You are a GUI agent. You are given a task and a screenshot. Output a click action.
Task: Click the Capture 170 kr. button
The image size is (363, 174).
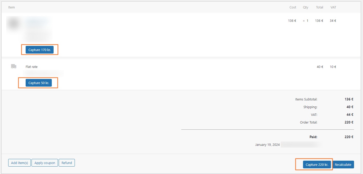pos(39,50)
